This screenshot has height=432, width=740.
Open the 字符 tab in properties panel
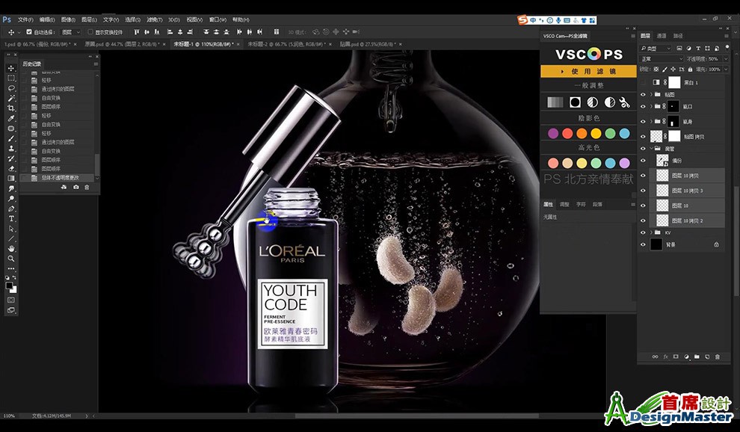(581, 205)
